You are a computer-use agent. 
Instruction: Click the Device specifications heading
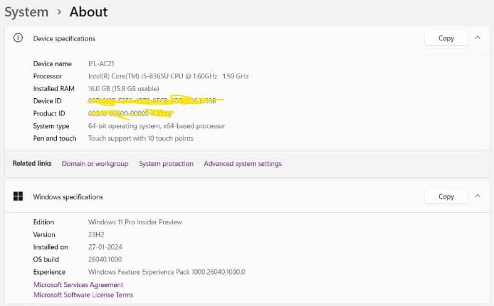(64, 38)
